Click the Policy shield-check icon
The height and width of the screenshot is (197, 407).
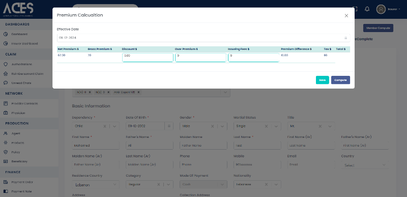coord(6,152)
